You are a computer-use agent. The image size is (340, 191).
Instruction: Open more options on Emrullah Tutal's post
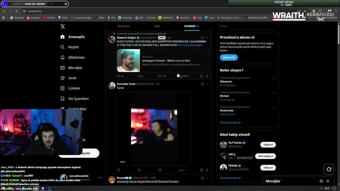pyautogui.click(x=207, y=84)
